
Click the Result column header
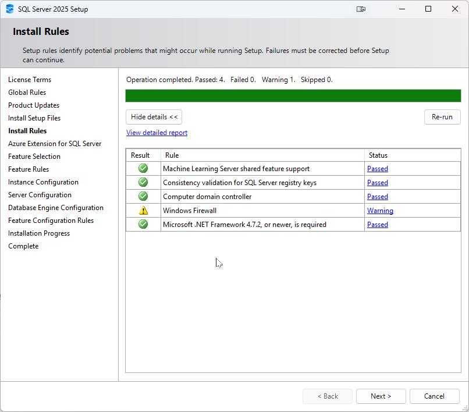[x=143, y=155]
